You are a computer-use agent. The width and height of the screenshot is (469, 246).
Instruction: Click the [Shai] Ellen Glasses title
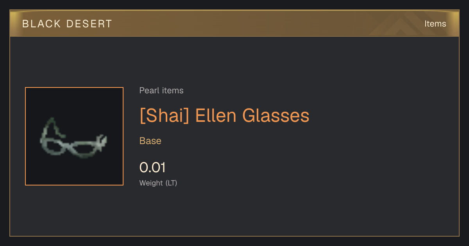tap(224, 116)
